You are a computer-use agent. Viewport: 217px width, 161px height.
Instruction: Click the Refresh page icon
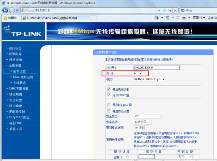[170, 10]
